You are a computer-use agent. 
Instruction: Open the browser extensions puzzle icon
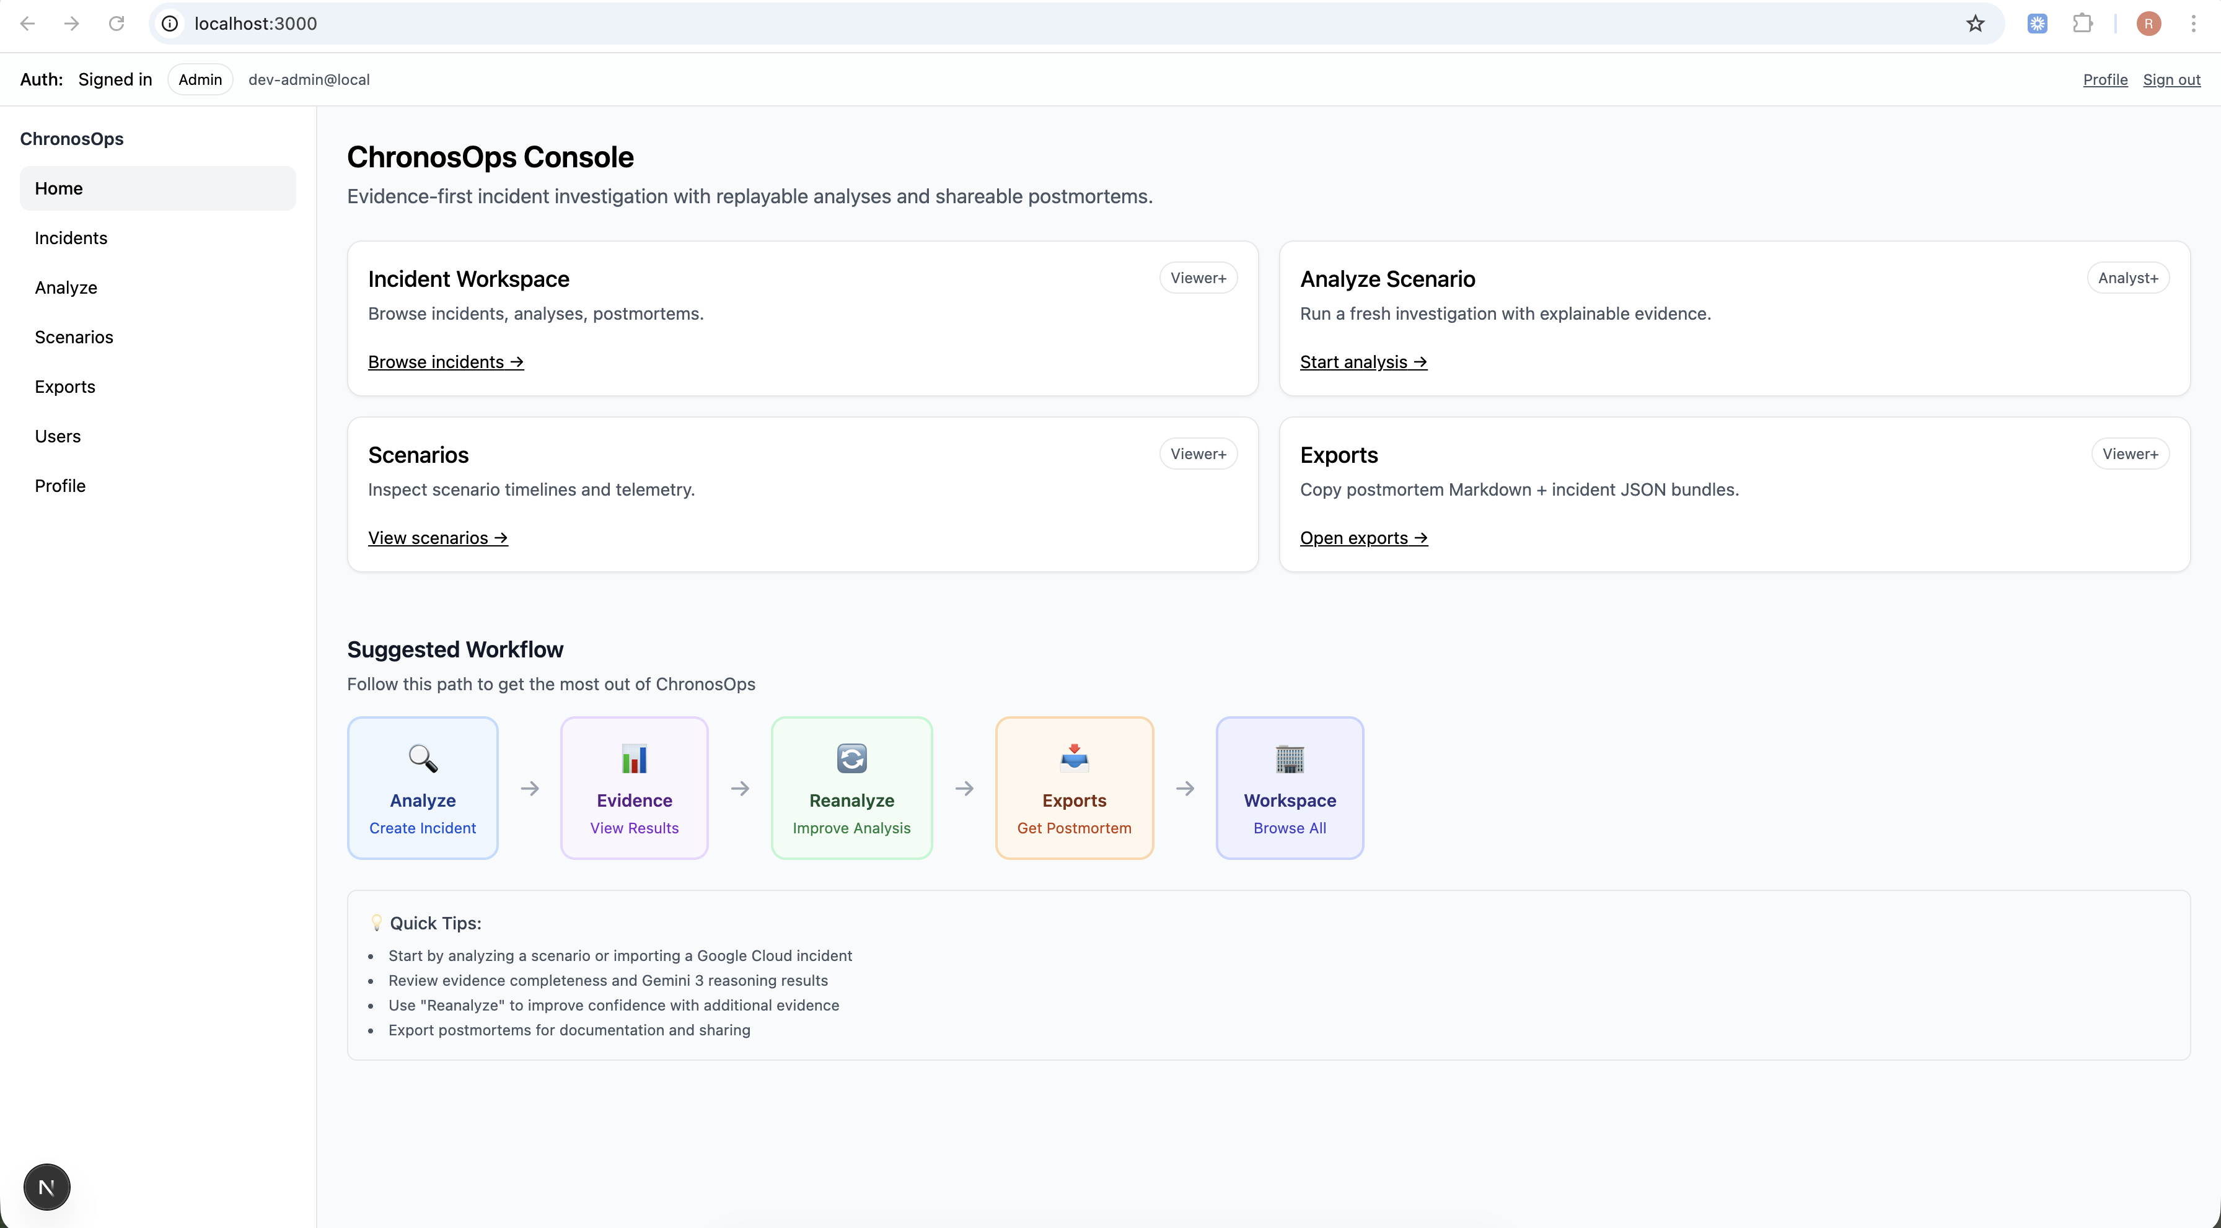coord(2082,24)
